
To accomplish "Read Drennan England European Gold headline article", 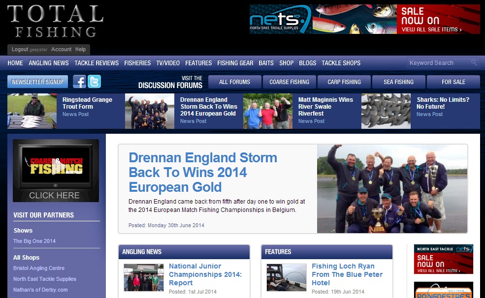I will pyautogui.click(x=202, y=172).
